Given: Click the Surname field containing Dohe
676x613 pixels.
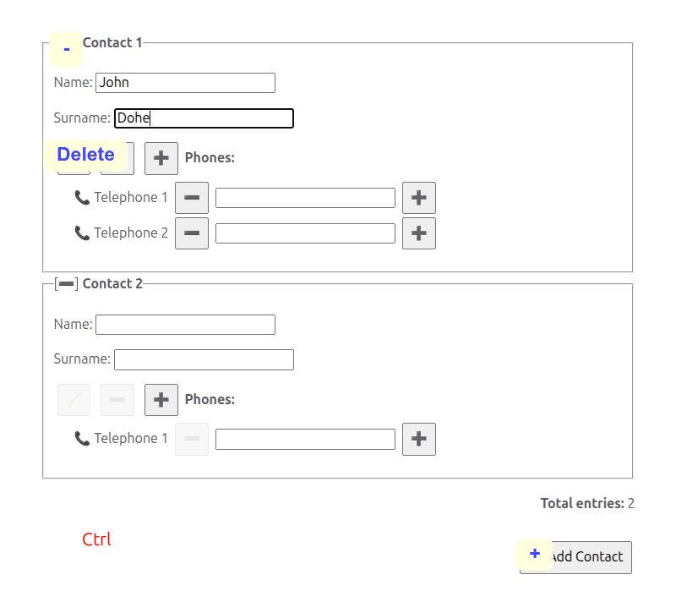Looking at the screenshot, I should pos(204,118).
